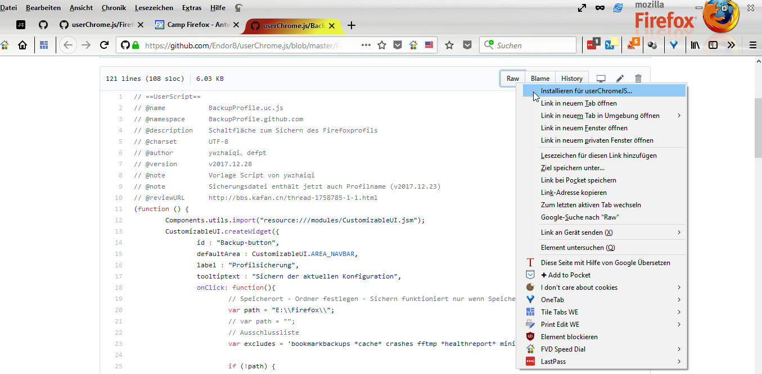Toggle fullscreen with the expand arrows icon
This screenshot has width=762, height=374.
click(582, 8)
